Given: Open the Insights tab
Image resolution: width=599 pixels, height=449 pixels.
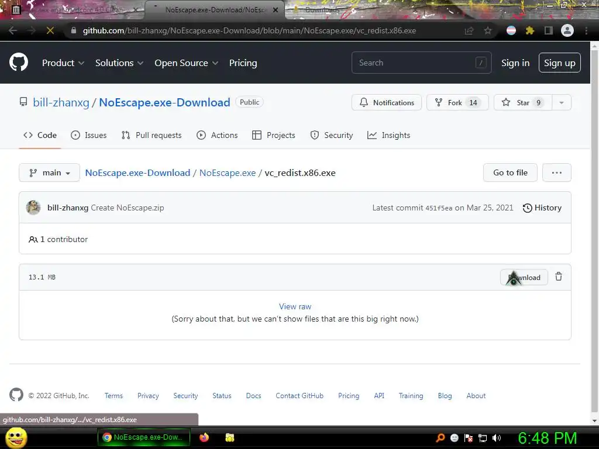Looking at the screenshot, I should point(388,135).
